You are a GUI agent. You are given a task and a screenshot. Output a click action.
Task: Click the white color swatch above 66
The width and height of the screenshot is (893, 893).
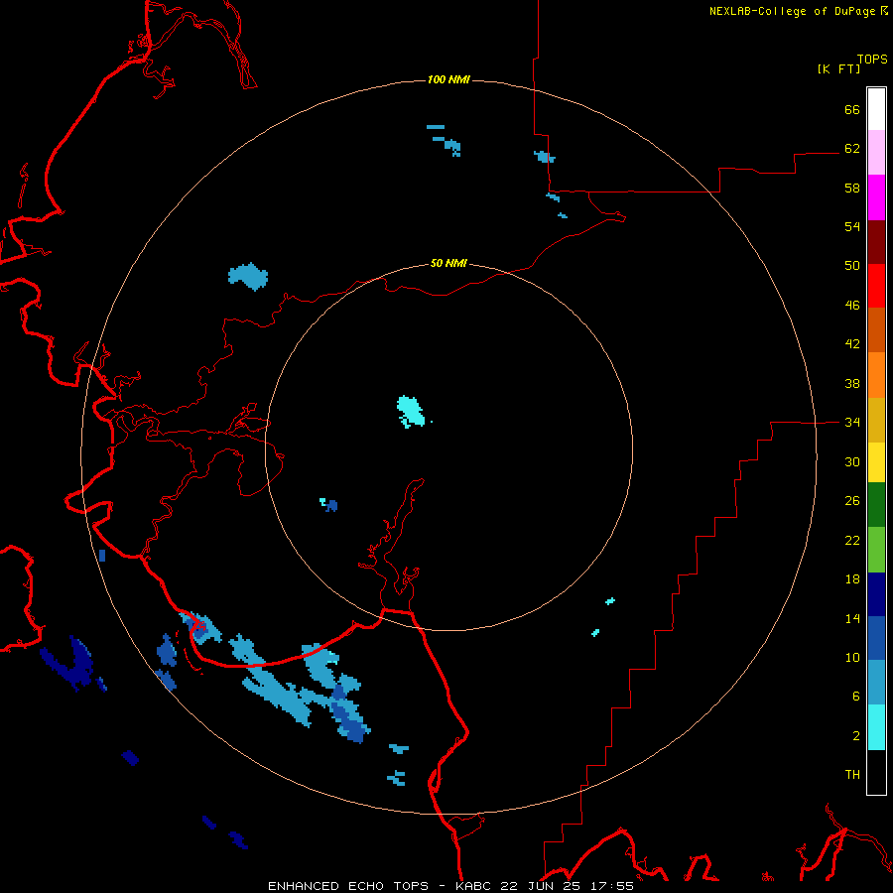(x=876, y=109)
